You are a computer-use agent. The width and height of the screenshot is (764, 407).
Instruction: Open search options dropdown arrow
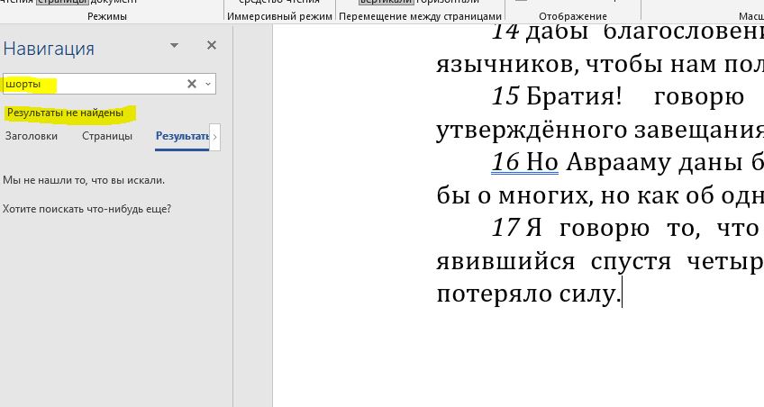pyautogui.click(x=208, y=84)
